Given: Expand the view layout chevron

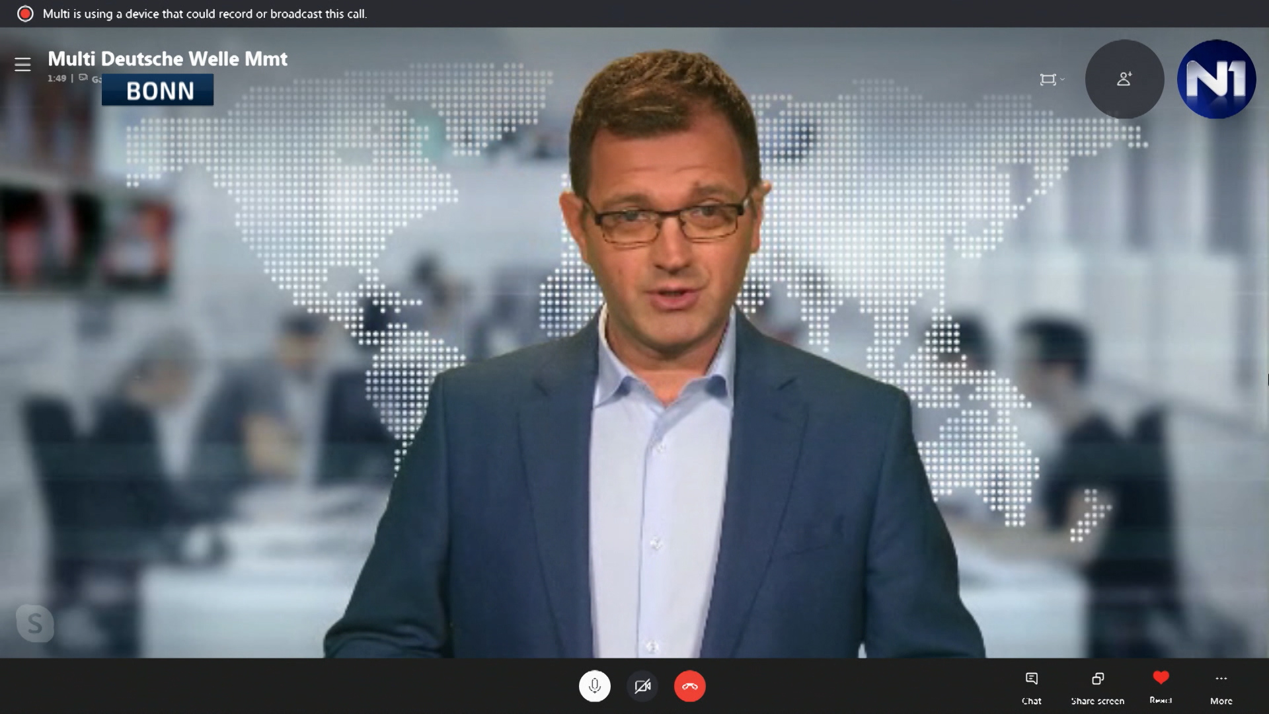Looking at the screenshot, I should coord(1063,79).
